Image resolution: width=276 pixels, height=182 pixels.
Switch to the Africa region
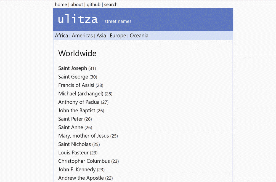pos(61,36)
